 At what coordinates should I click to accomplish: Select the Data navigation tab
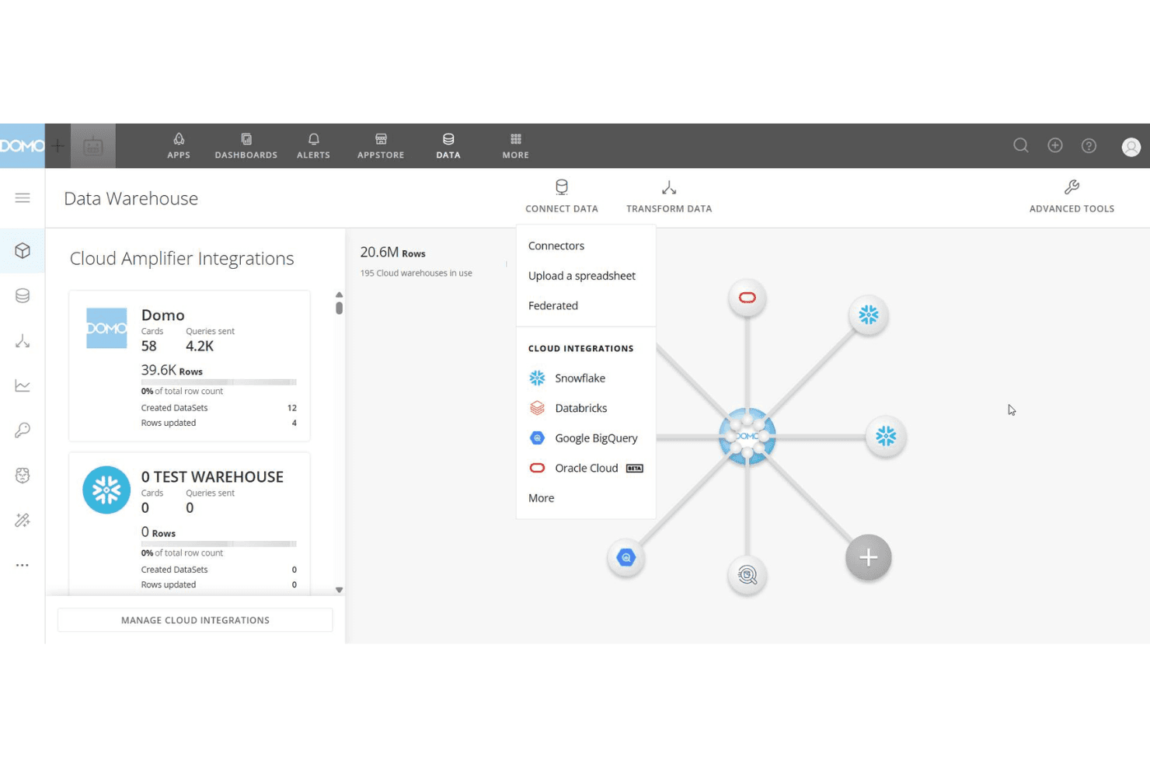pyautogui.click(x=448, y=145)
